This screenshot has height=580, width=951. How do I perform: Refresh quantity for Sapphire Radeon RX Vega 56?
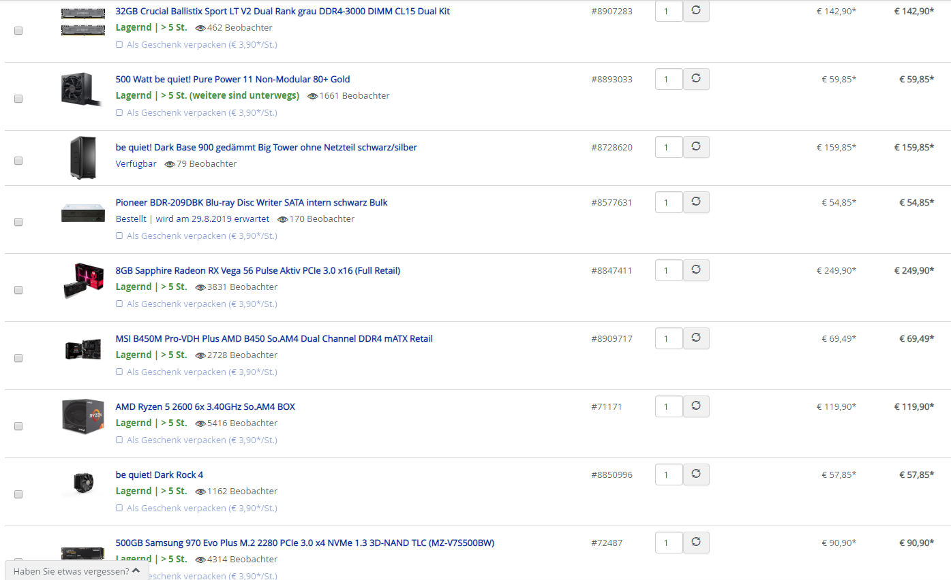[x=696, y=270]
